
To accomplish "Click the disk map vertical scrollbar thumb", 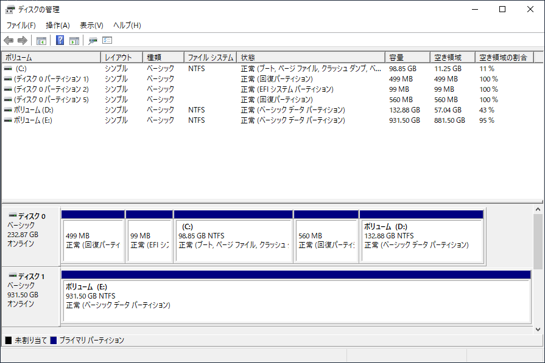I will pyautogui.click(x=538, y=241).
